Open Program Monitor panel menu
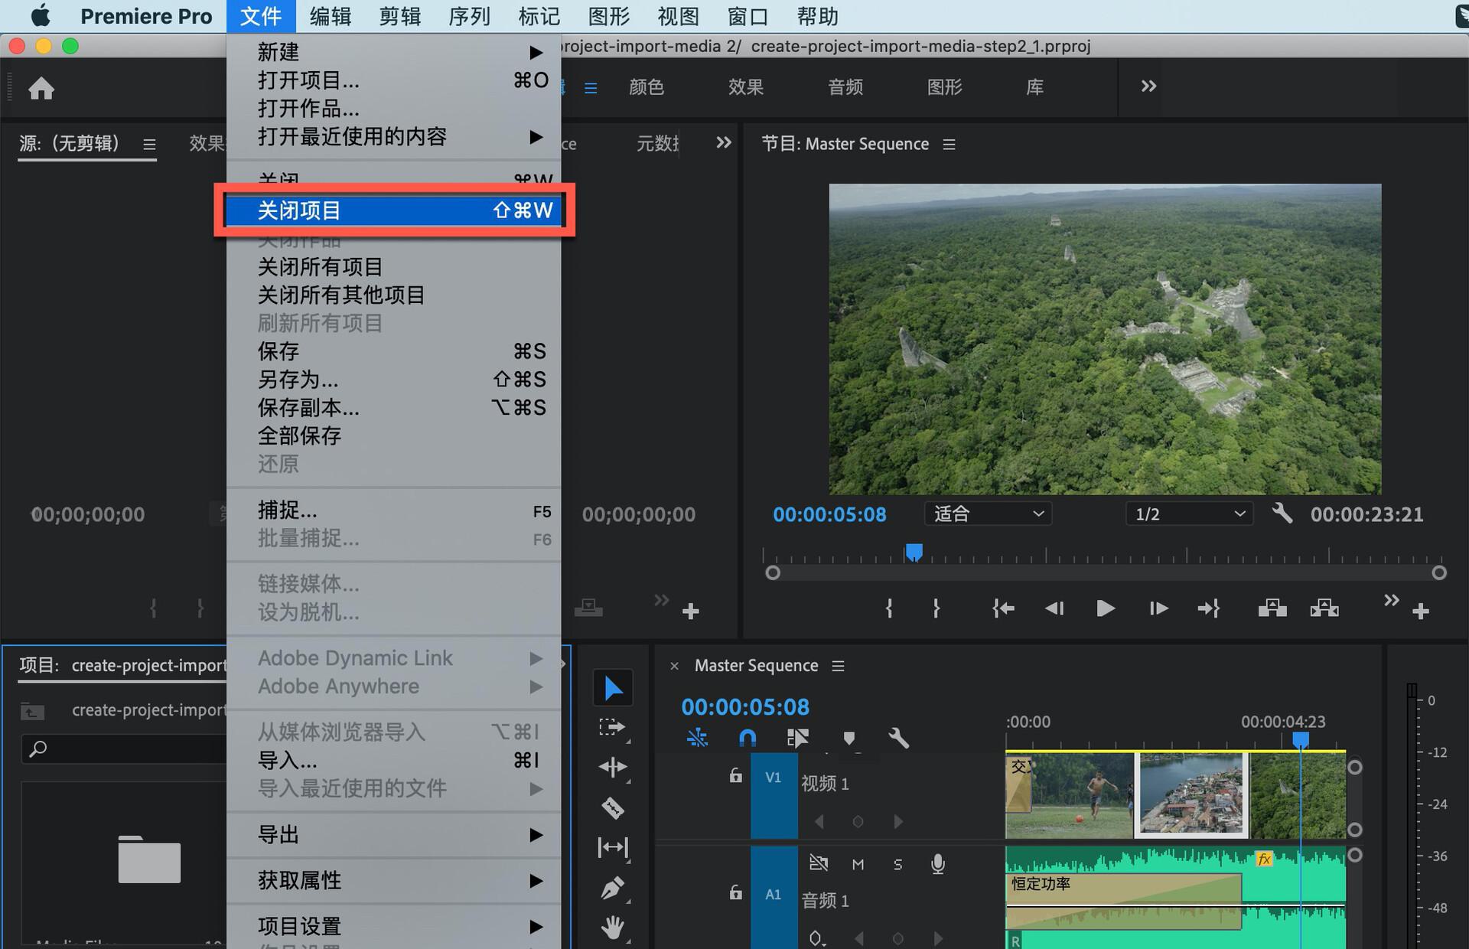 949,145
